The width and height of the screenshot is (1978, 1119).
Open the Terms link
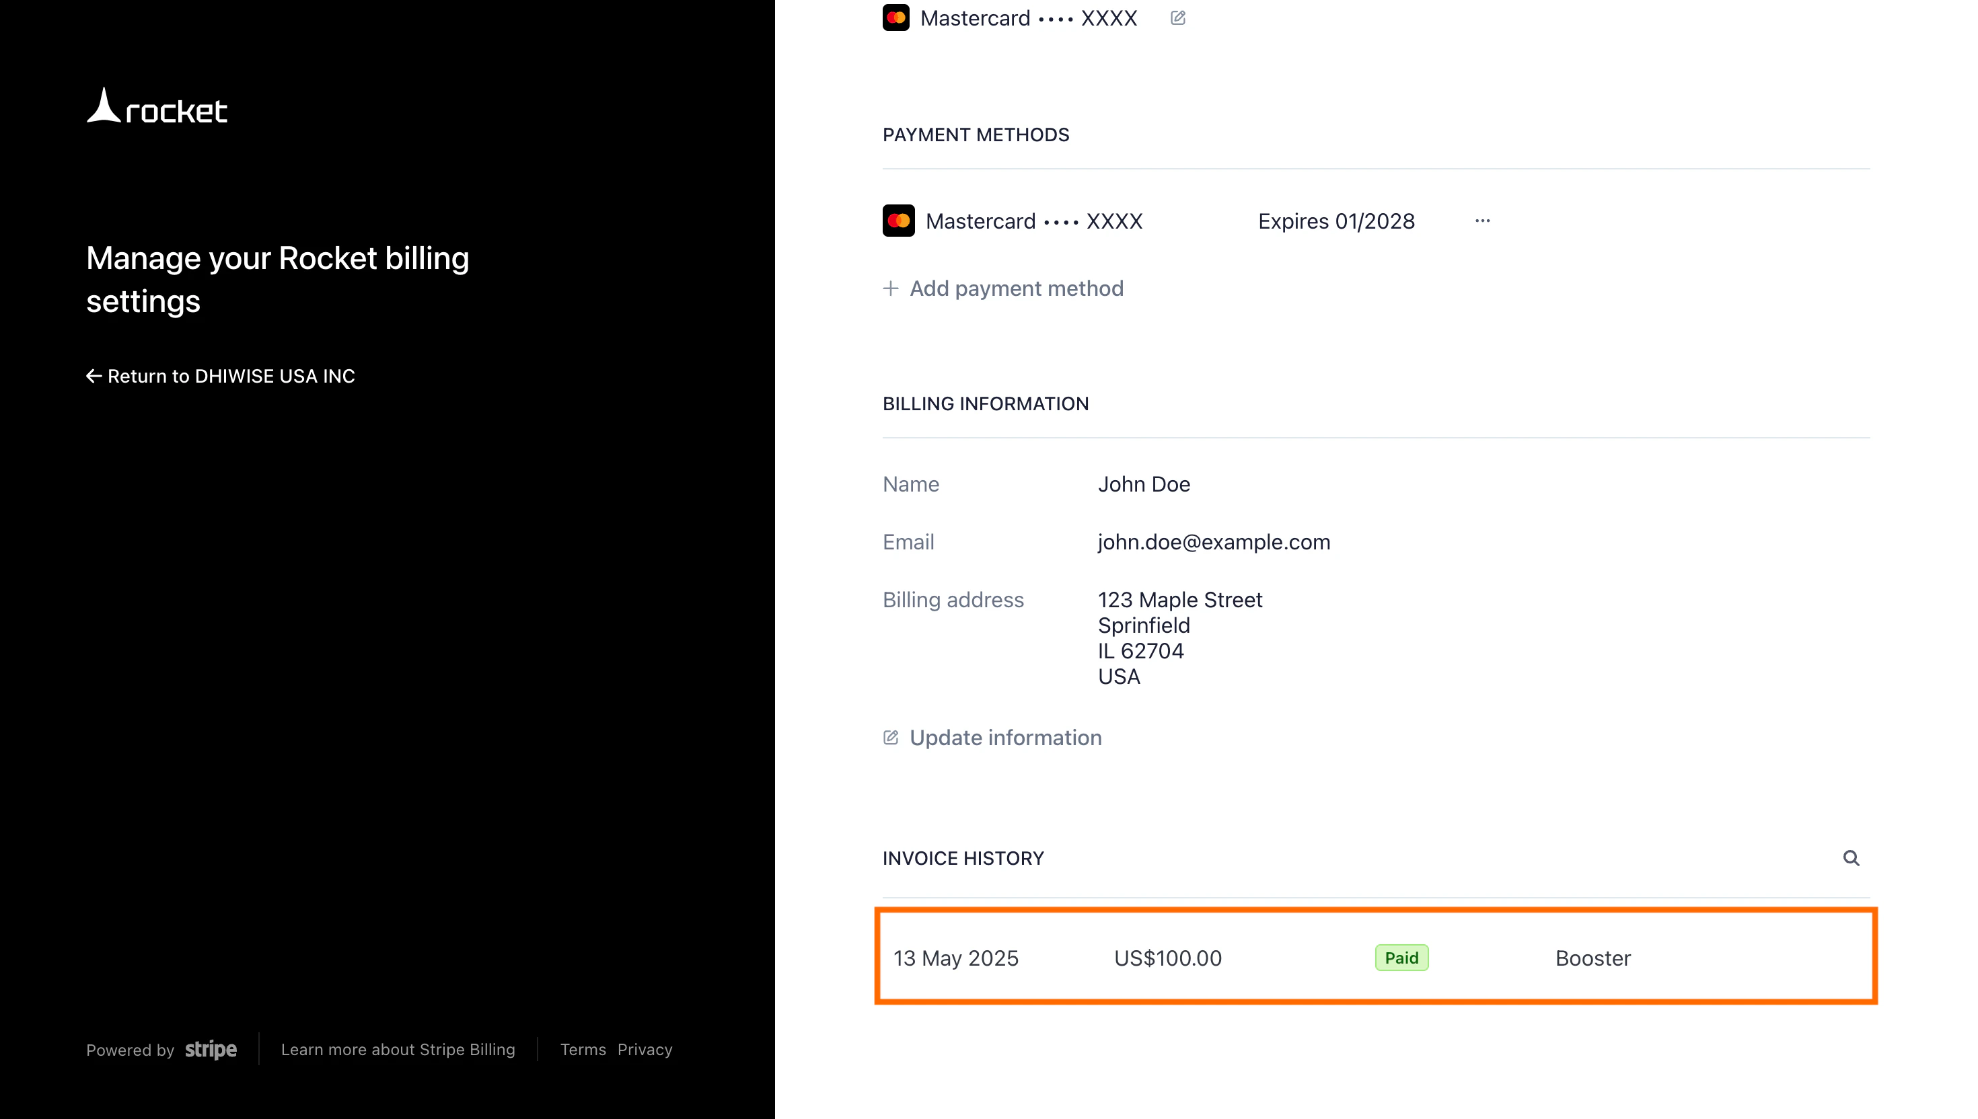(x=583, y=1049)
